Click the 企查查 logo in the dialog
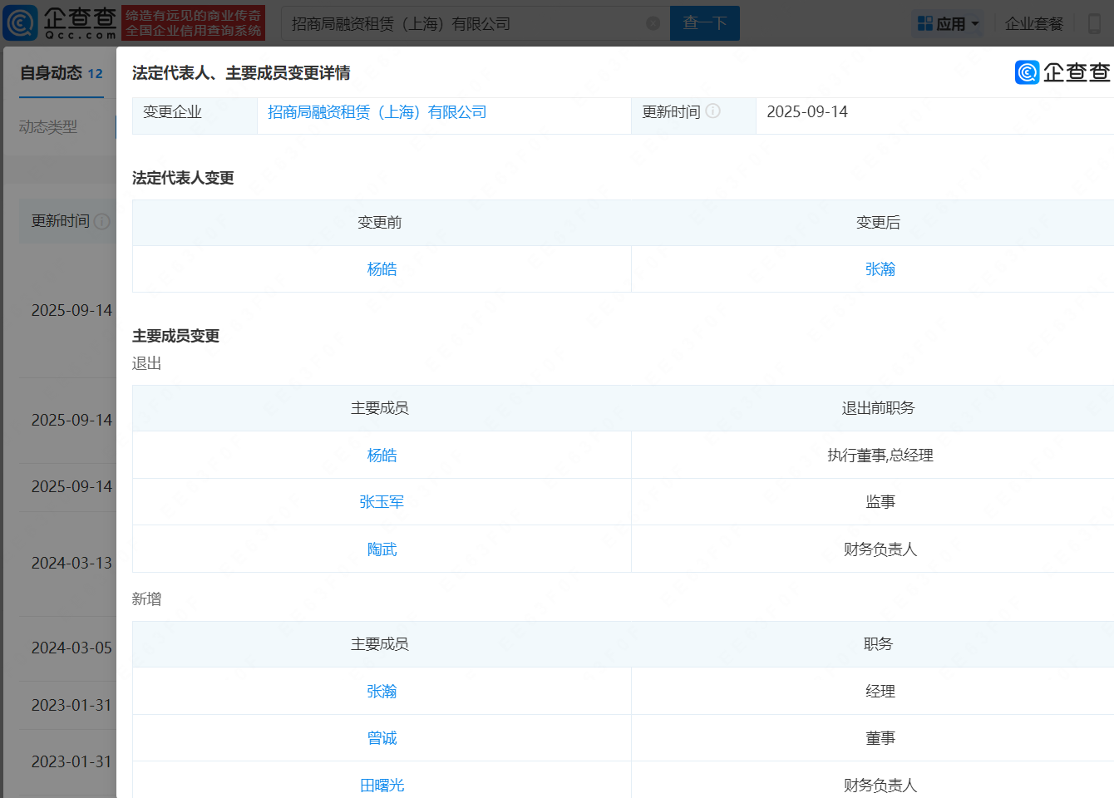 1062,72
